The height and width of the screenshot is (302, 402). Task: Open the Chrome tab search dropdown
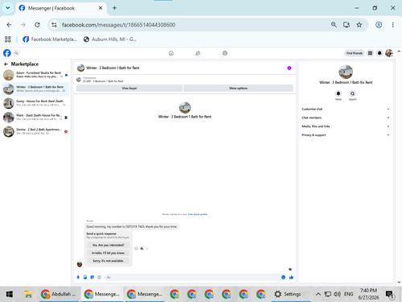[x=8, y=8]
